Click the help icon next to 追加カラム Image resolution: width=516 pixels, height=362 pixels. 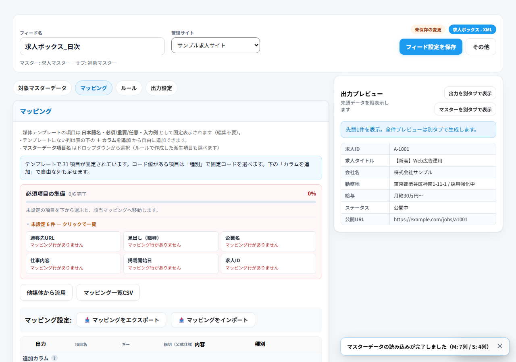pyautogui.click(x=54, y=358)
